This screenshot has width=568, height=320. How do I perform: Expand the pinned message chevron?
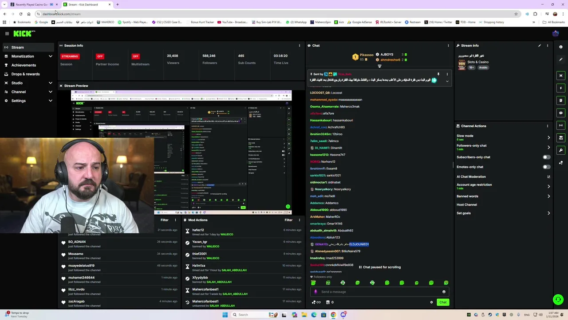(447, 81)
